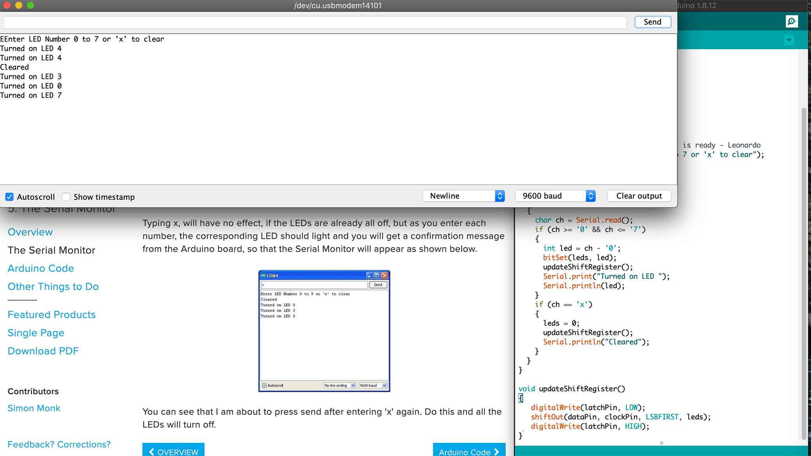Viewport: 811px width, 456px height.
Task: Click the Send button
Action: (652, 22)
